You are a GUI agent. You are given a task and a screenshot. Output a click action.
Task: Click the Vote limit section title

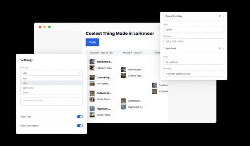171,48
